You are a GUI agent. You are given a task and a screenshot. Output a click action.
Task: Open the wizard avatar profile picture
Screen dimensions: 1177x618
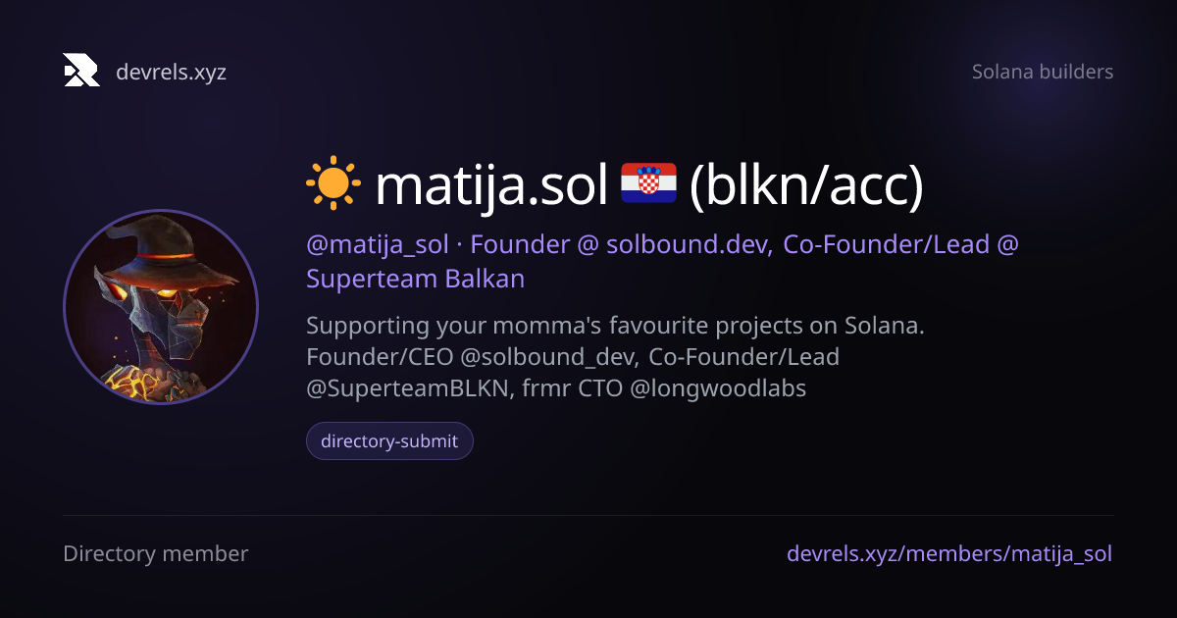(x=161, y=307)
